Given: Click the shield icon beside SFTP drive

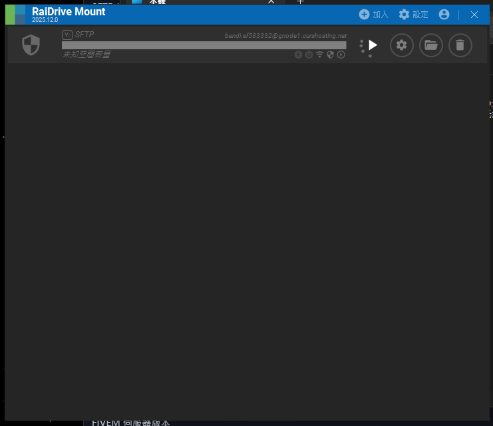Looking at the screenshot, I should point(31,45).
